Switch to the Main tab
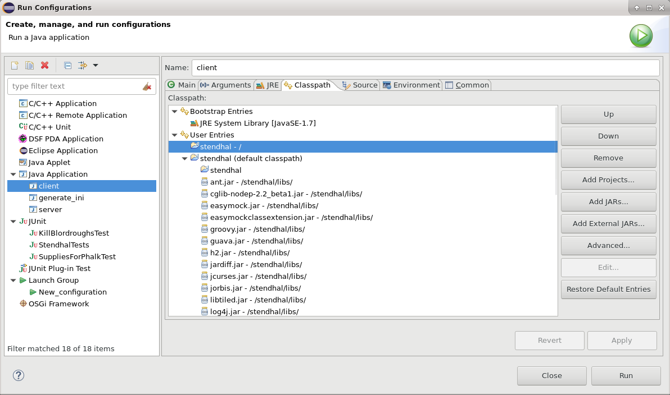This screenshot has height=395, width=670. coord(182,85)
